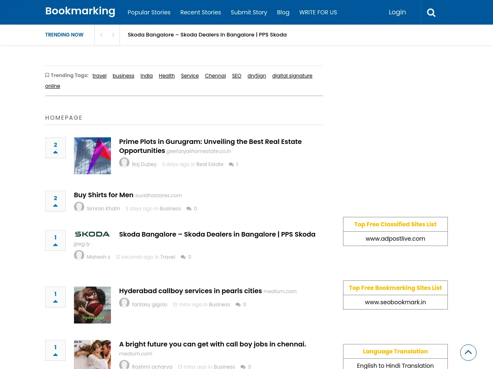493x369 pixels.
Task: Click comment icon on Buy Shirts story
Action: tap(189, 208)
